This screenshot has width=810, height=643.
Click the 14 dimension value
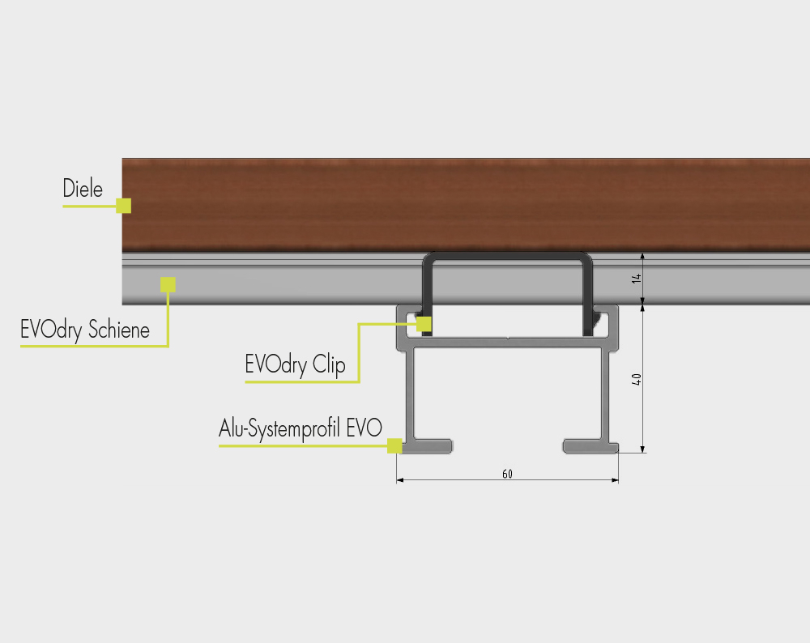[637, 278]
